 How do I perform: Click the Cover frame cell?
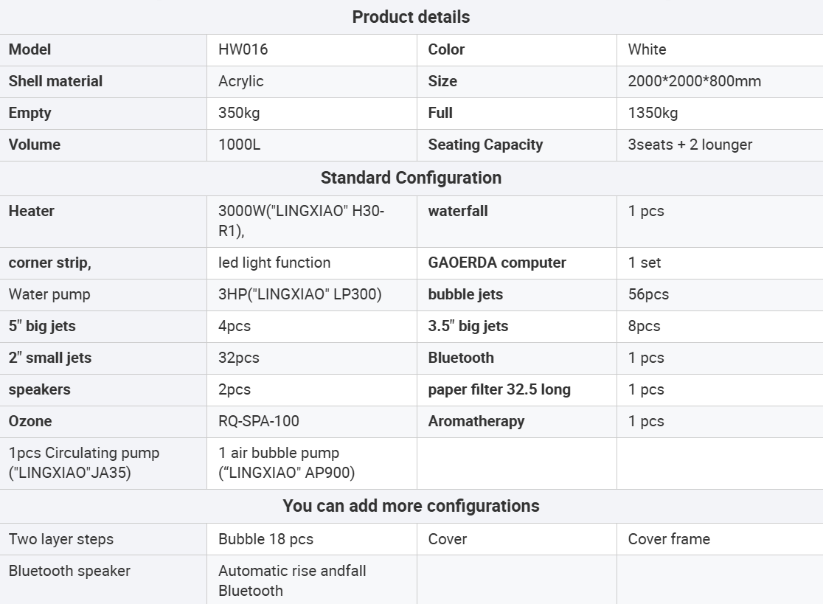(669, 539)
